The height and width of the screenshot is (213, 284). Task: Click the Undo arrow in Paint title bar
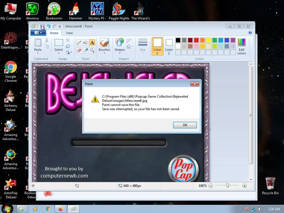point(49,26)
